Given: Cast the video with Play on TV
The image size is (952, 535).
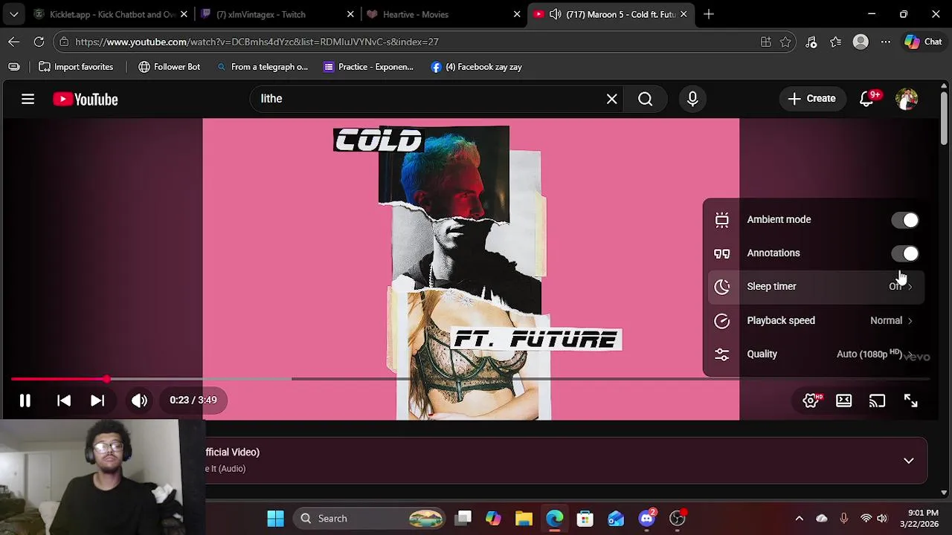Looking at the screenshot, I should tap(877, 401).
